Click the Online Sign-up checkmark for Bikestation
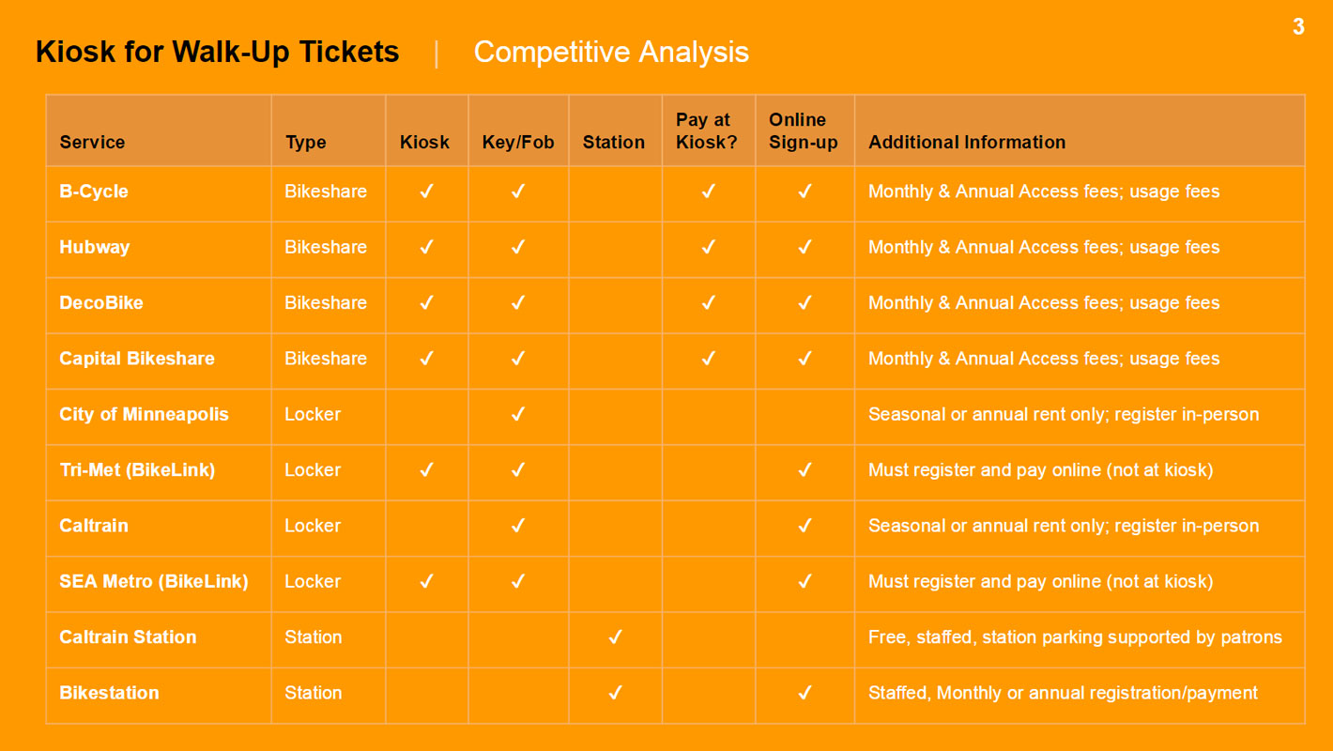 point(804,693)
